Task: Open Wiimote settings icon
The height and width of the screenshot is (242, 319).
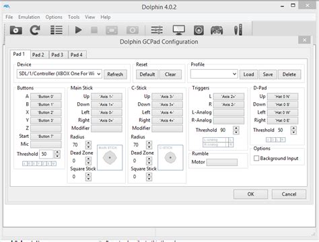Action: click(x=238, y=30)
